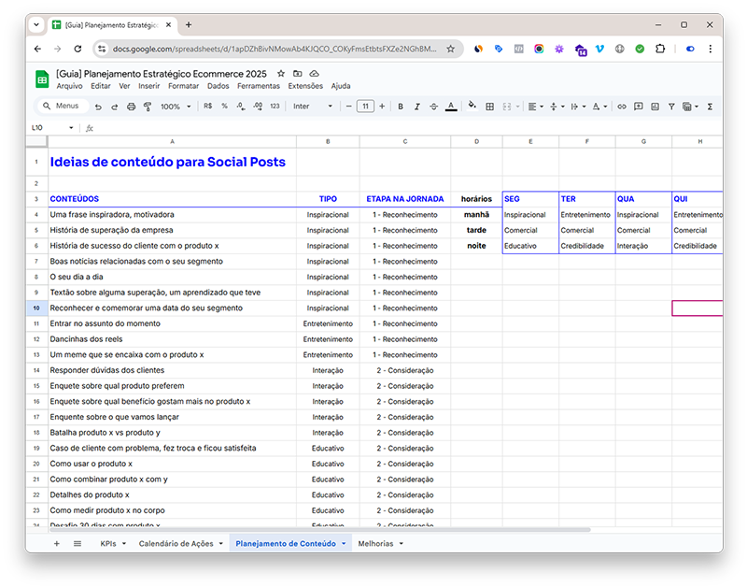Open a new Chrome tab
This screenshot has height=587, width=747.
(189, 25)
